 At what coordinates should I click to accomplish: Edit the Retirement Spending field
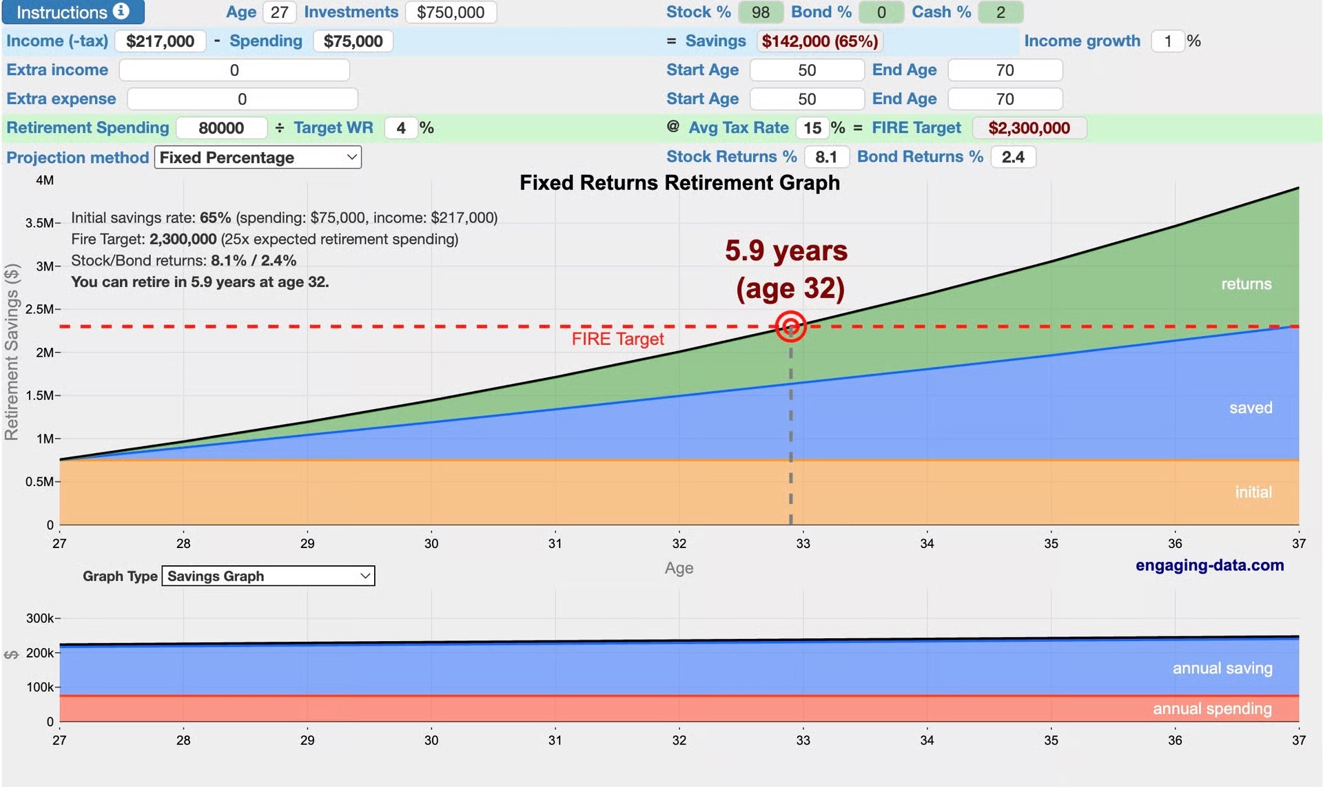pyautogui.click(x=221, y=128)
